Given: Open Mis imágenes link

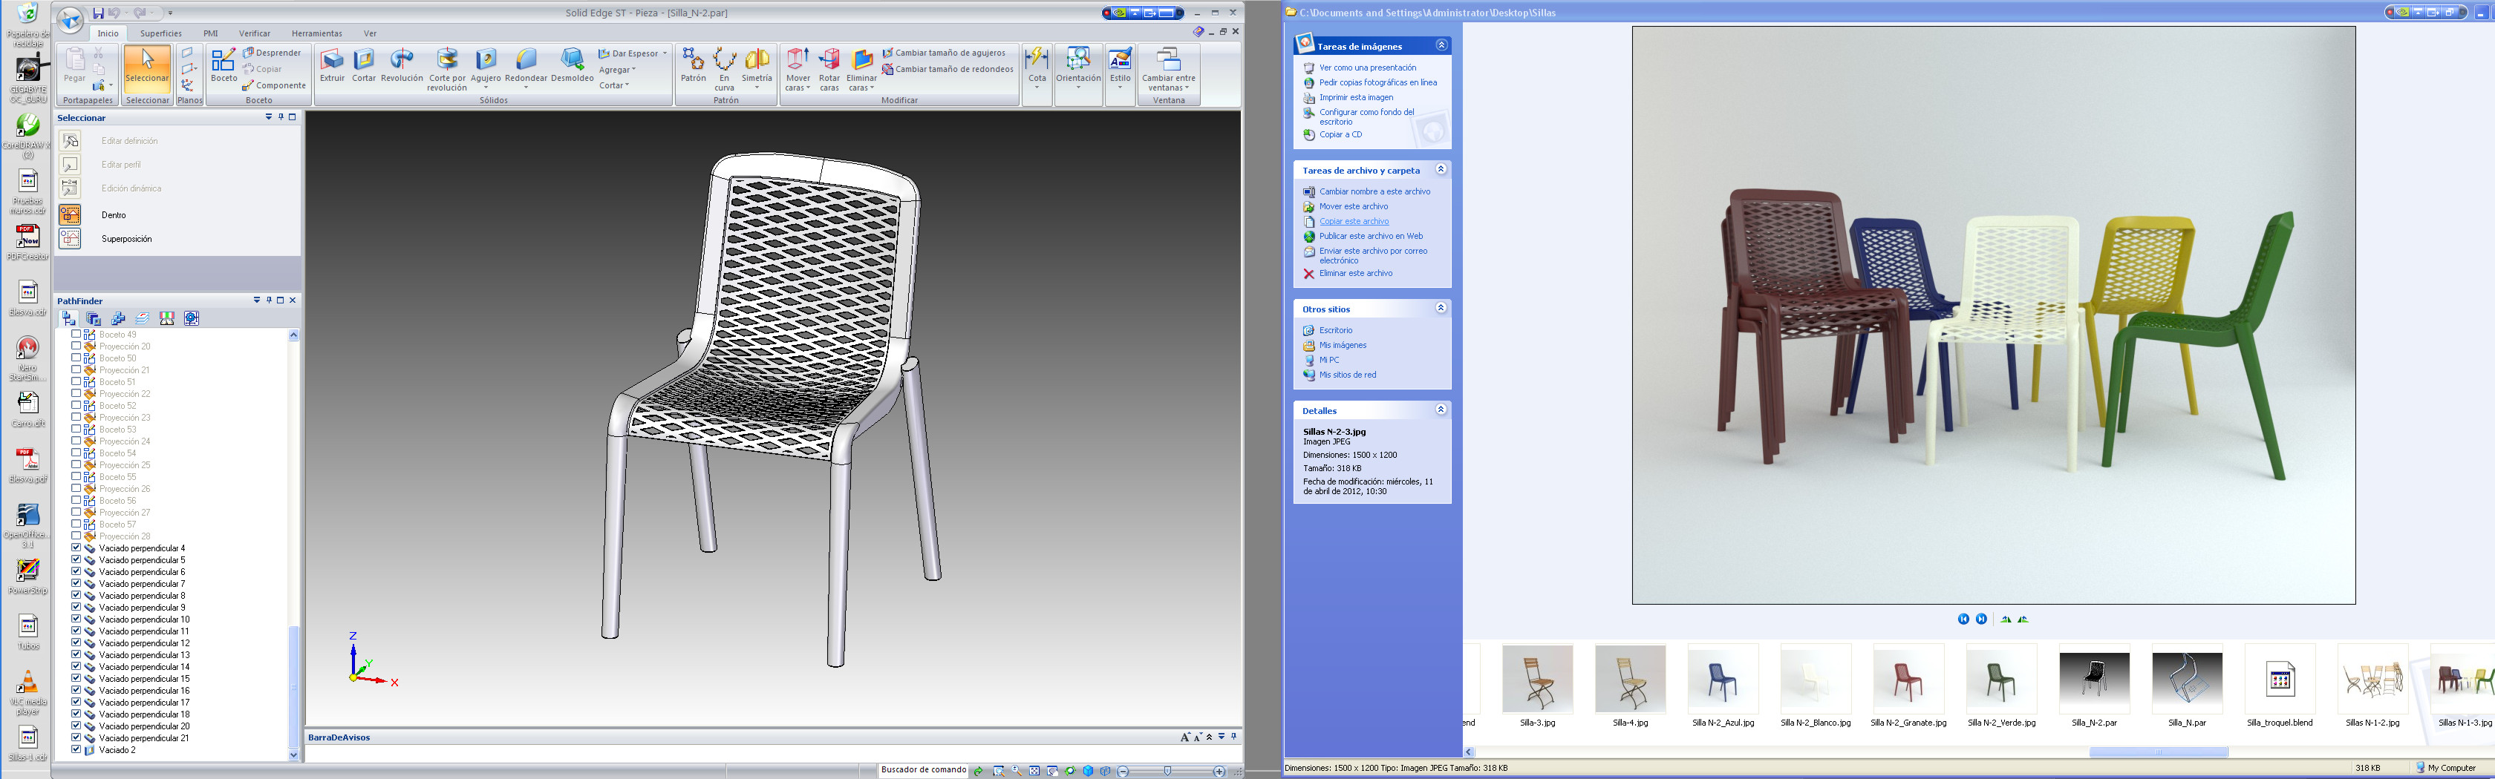Looking at the screenshot, I should pyautogui.click(x=1343, y=346).
